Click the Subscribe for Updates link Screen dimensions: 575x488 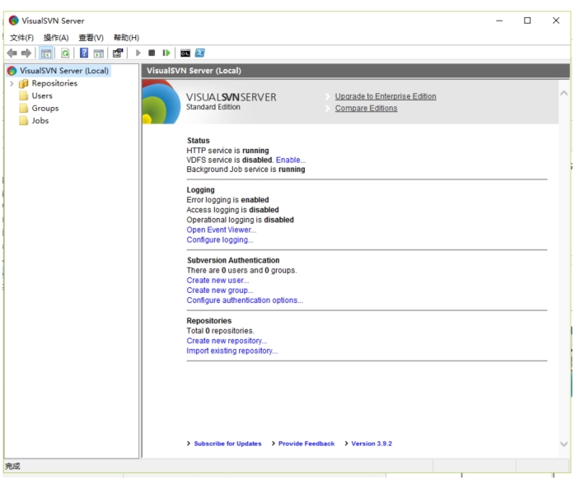point(227,444)
